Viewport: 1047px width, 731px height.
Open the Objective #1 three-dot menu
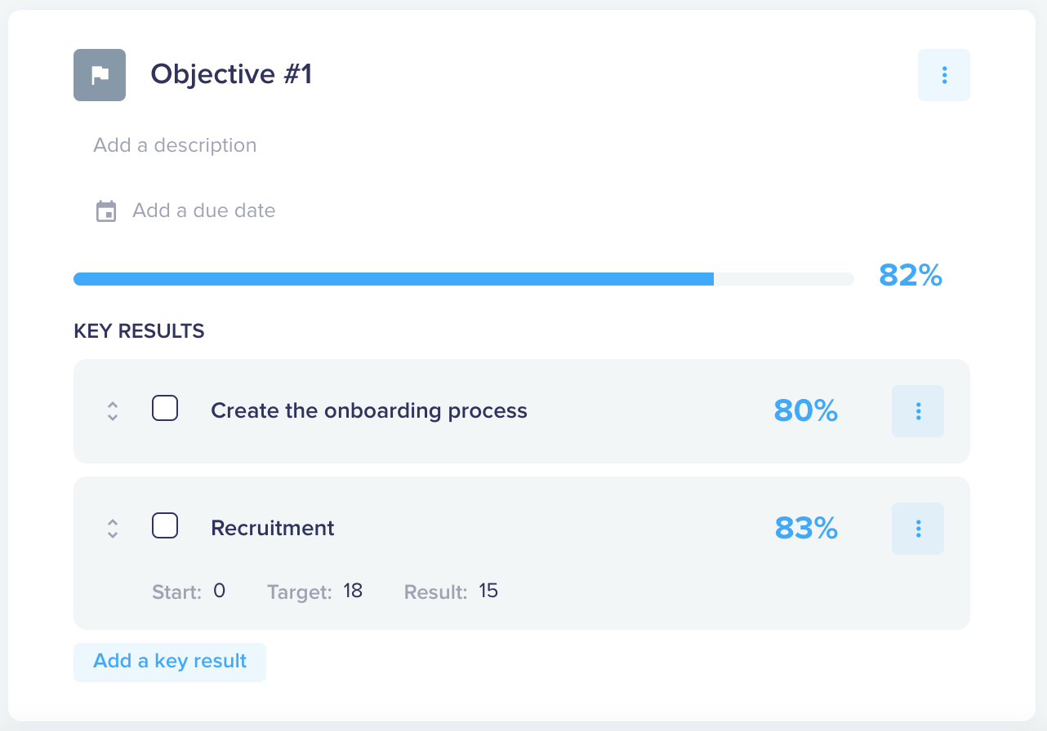944,75
